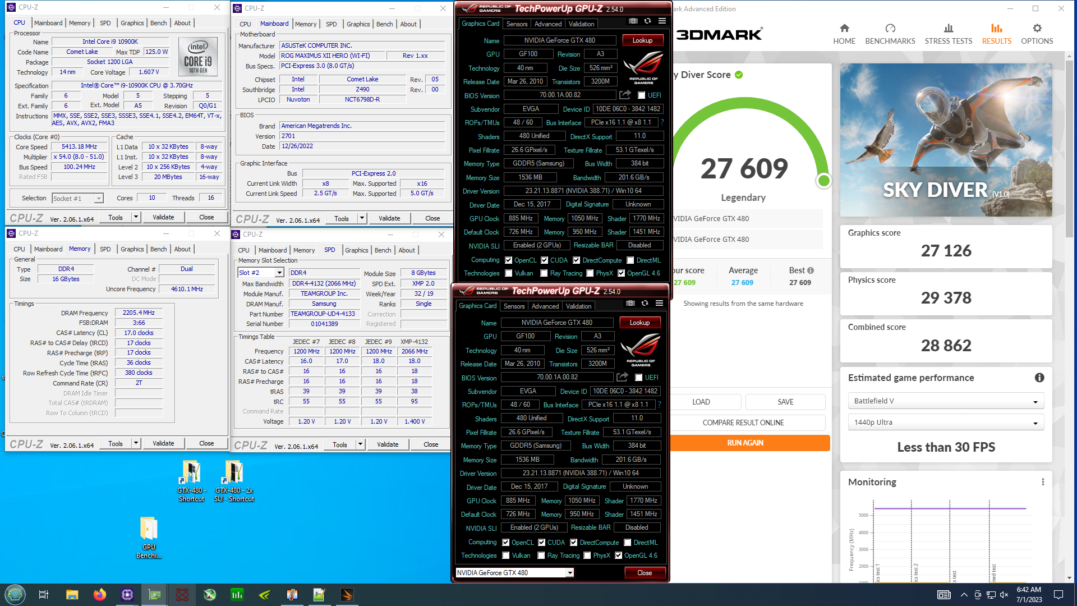
Task: Click the refresh icon in upper GPU-Z window
Action: [x=647, y=21]
